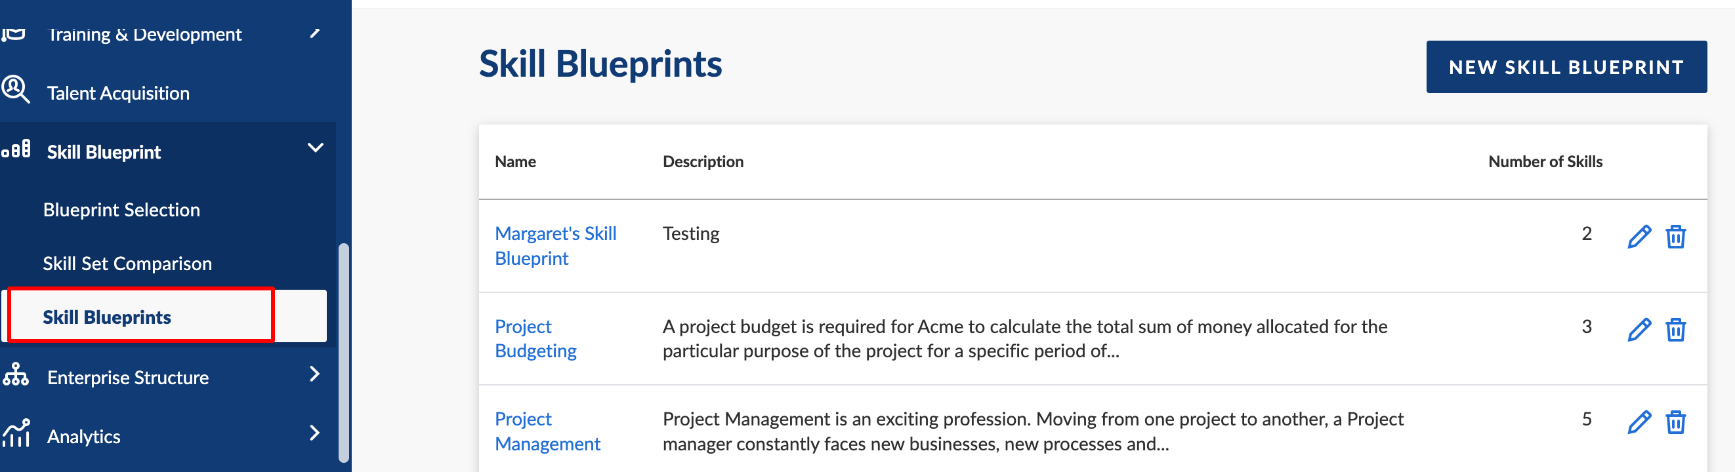Select the Skill Blueprints sidebar item
The width and height of the screenshot is (1735, 472).
(165, 317)
